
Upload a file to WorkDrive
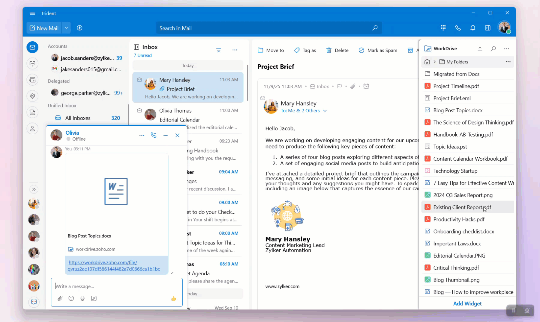click(480, 49)
